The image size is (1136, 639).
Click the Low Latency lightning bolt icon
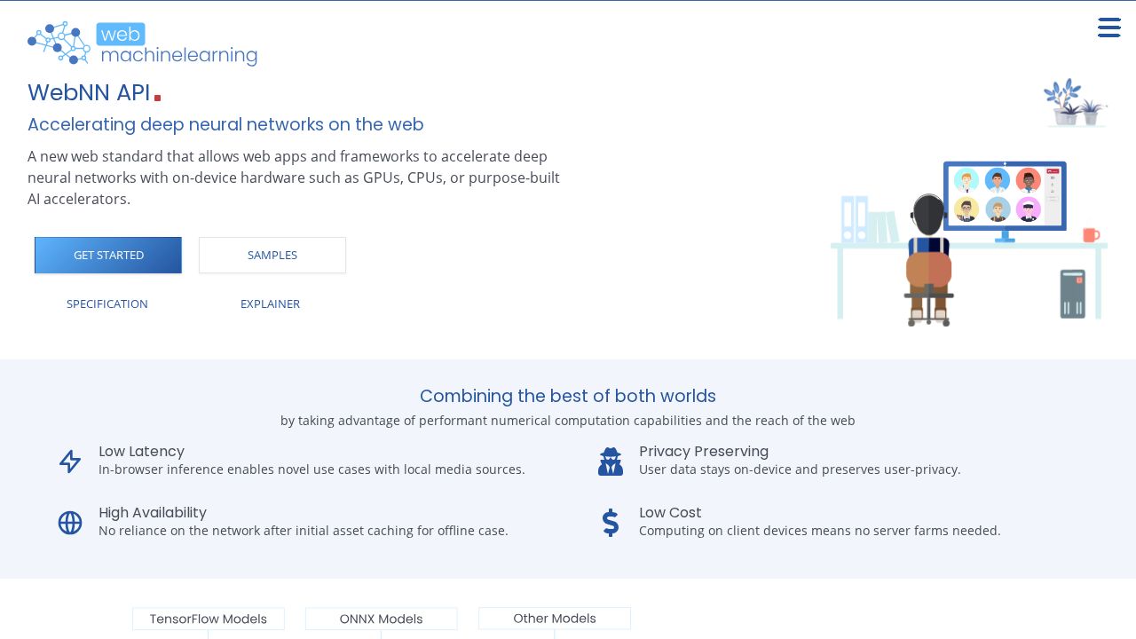70,461
